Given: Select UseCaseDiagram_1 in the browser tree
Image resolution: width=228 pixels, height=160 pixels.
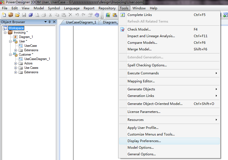Looking at the screenshot, I should tap(37, 59).
